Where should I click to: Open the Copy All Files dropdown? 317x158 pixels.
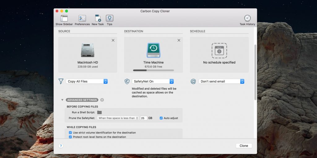point(87,81)
